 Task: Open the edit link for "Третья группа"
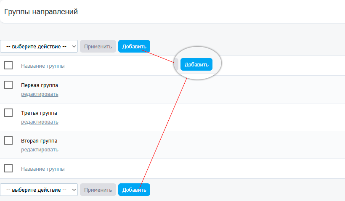click(40, 122)
